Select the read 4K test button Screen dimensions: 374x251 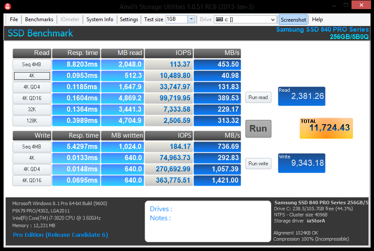pyautogui.click(x=32, y=76)
